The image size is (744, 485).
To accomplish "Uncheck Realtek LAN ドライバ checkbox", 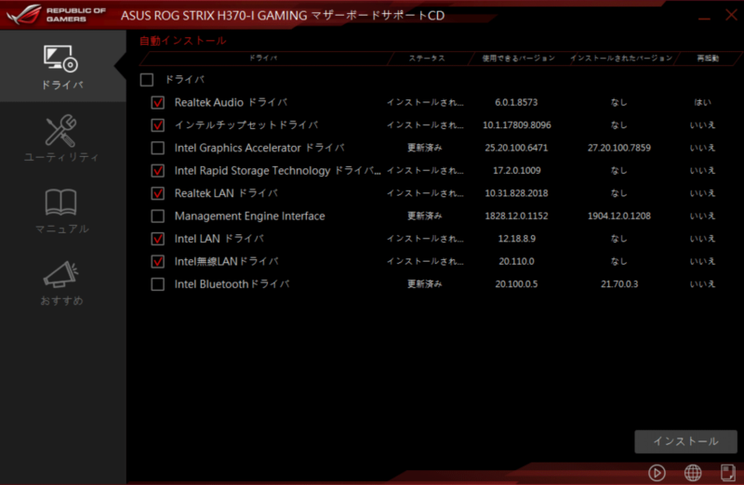I will pos(157,193).
